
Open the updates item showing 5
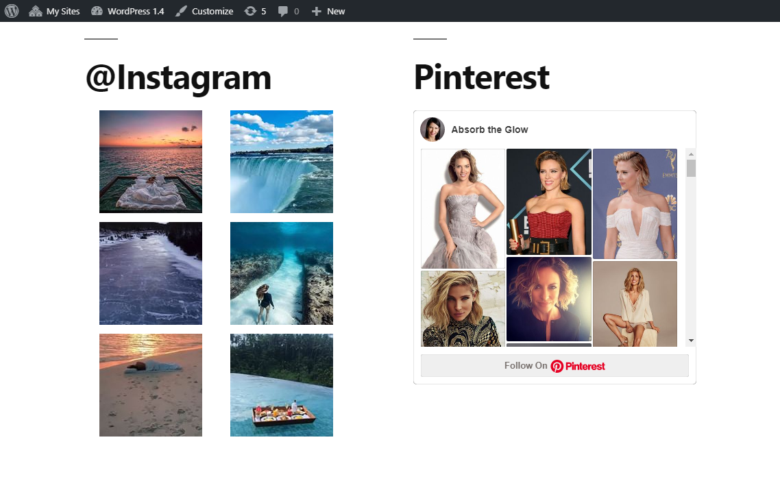pos(255,11)
